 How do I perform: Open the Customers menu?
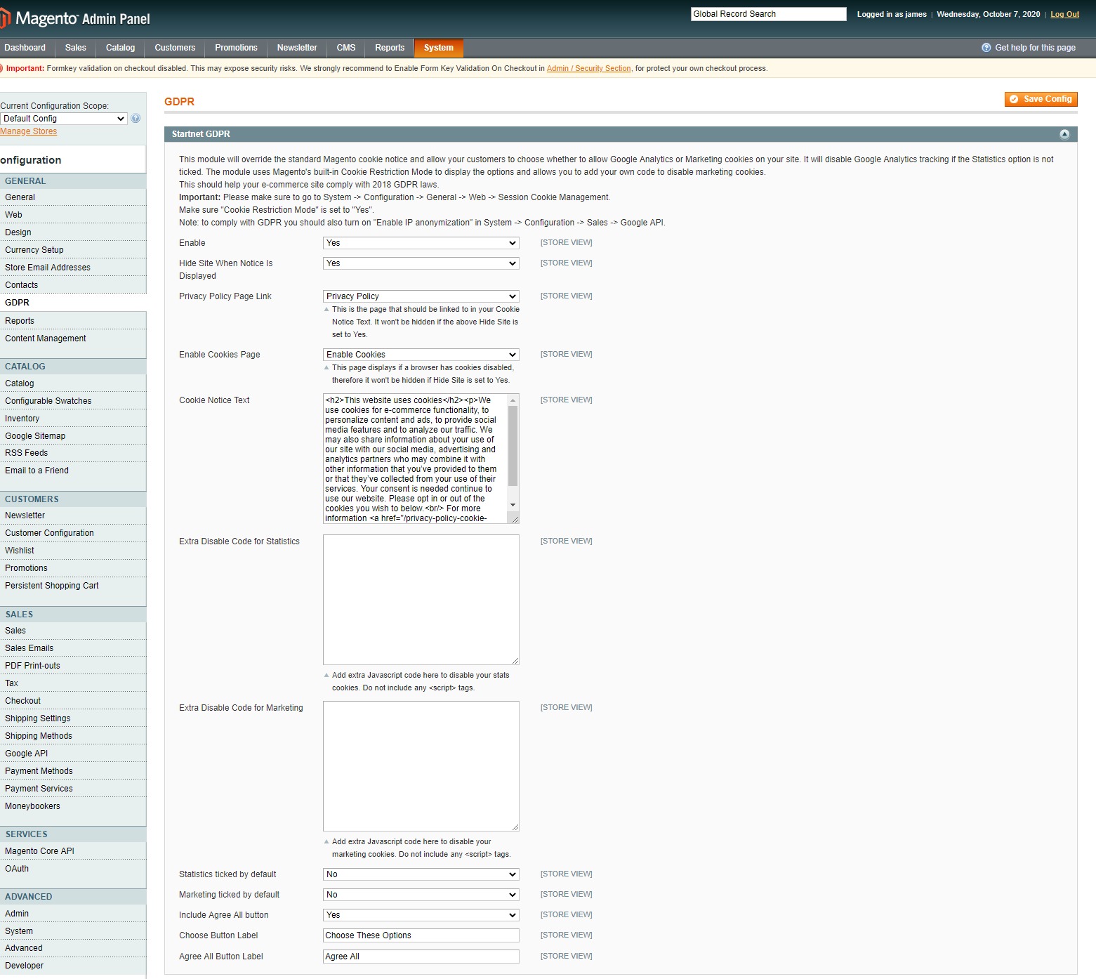click(x=175, y=48)
